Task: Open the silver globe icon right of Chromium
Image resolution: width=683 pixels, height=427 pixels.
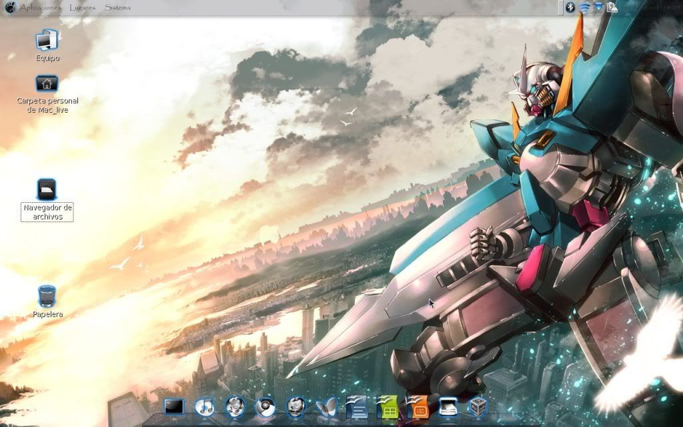Action: pyautogui.click(x=295, y=407)
